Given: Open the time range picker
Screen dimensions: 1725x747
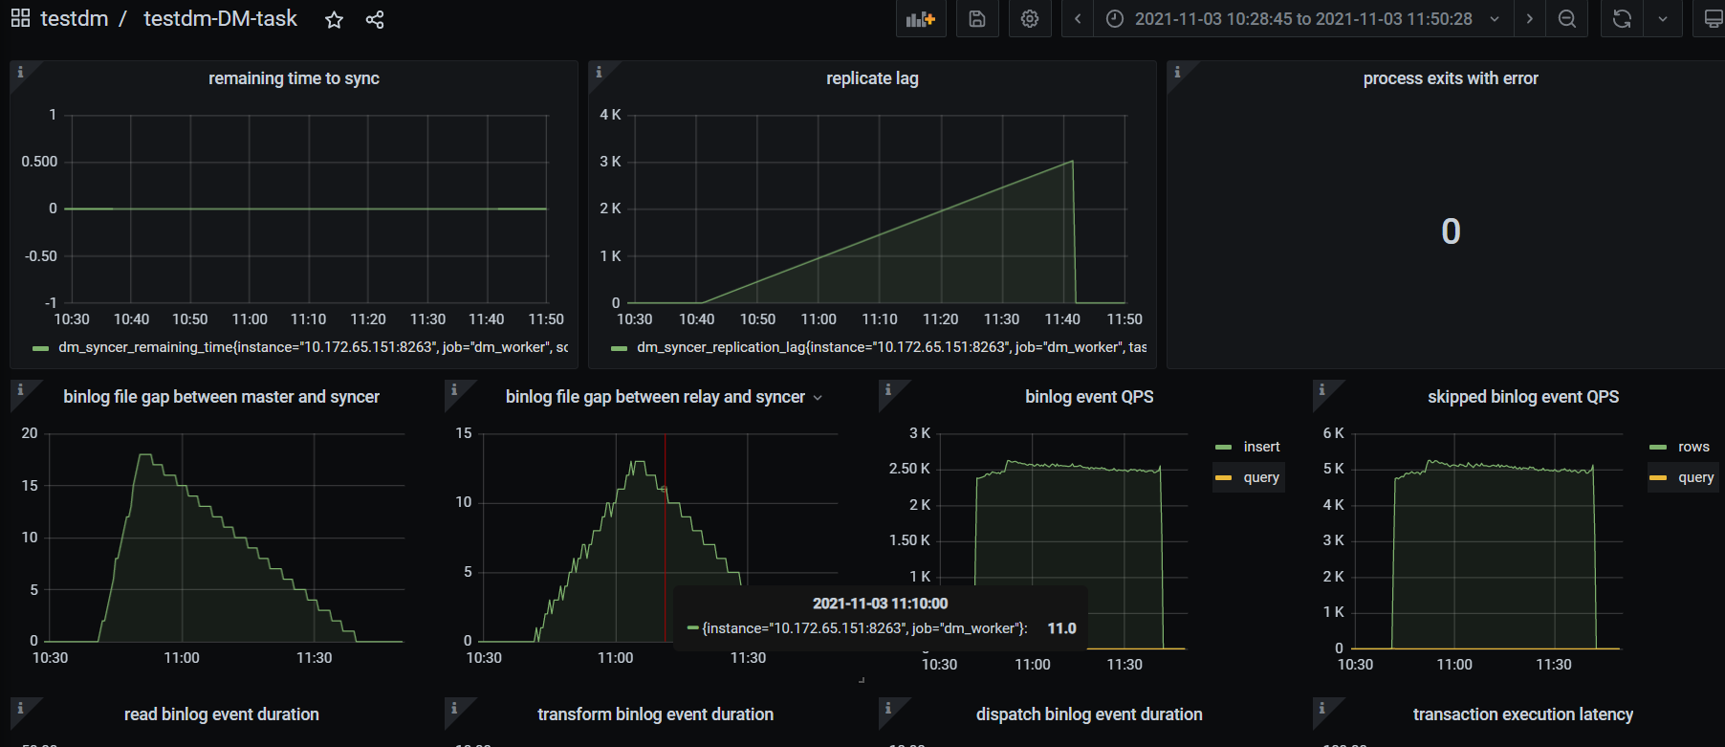Looking at the screenshot, I should 1302,19.
